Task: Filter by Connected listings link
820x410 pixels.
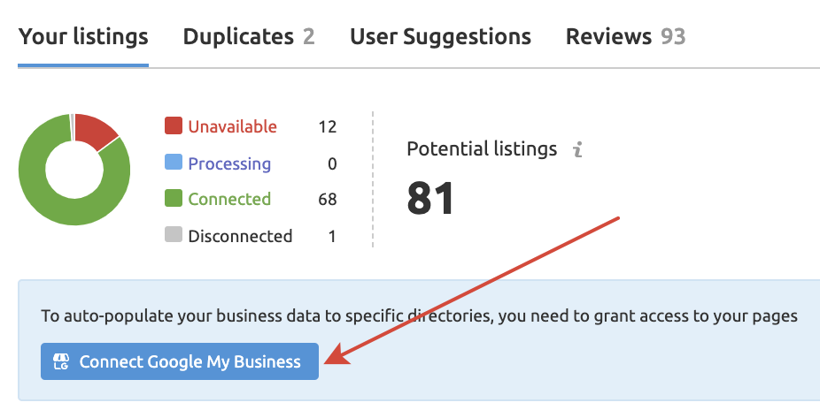Action: point(229,199)
